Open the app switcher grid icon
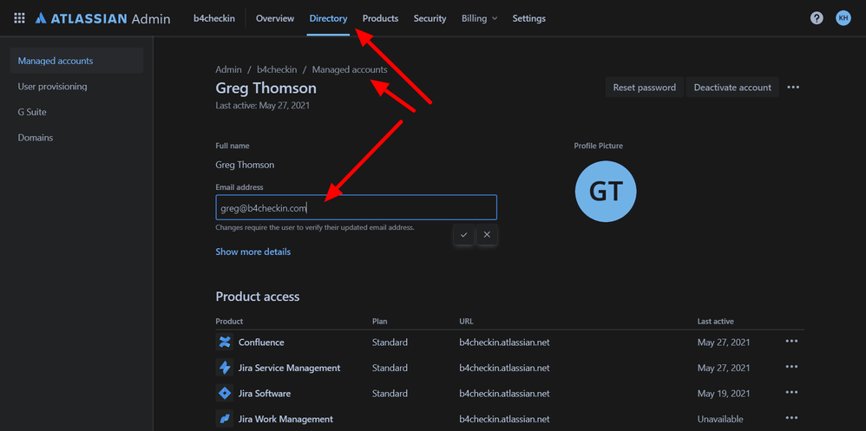Screen dimensions: 866x431 [19, 18]
